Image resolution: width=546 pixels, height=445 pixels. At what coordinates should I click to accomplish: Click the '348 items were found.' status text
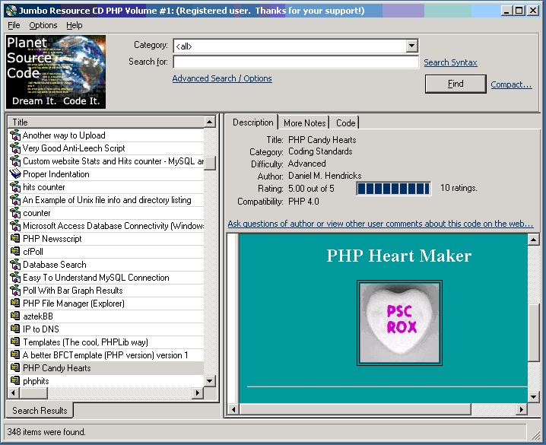[46, 432]
